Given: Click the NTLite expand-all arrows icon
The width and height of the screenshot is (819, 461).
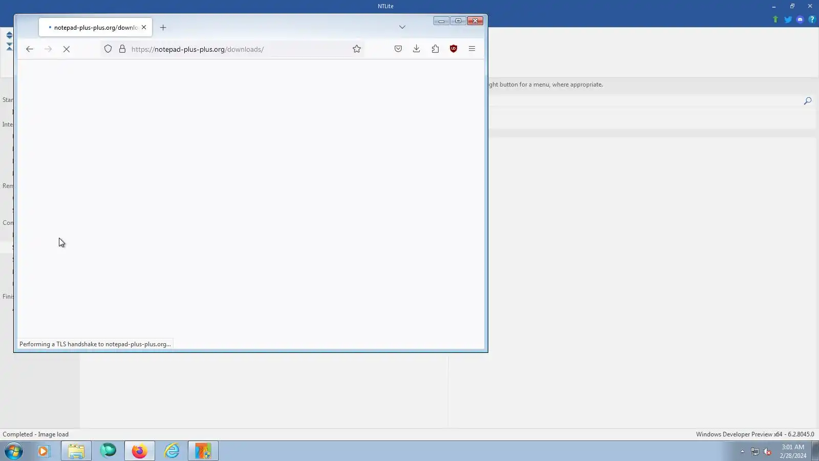Looking at the screenshot, I should point(9,35).
